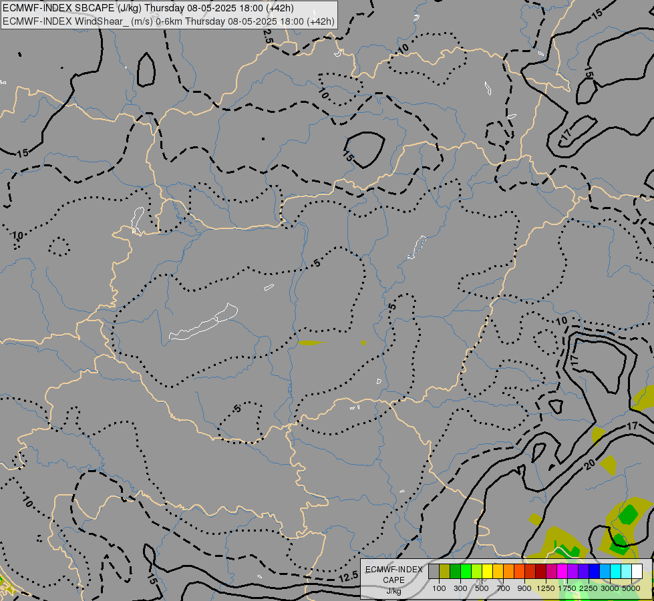This screenshot has height=601, width=654.
Task: Click the WindShear 0-6km title line
Action: [168, 21]
